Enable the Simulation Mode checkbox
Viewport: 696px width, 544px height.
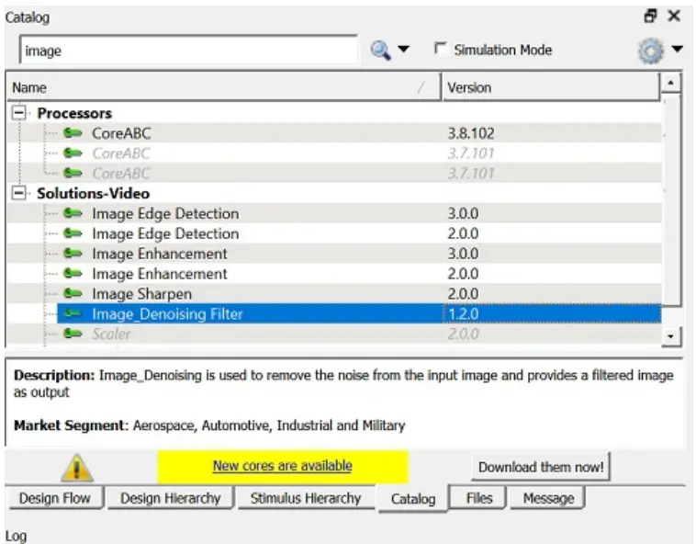pyautogui.click(x=440, y=50)
